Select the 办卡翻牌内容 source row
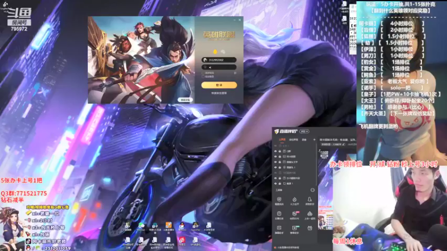The height and width of the screenshot is (251, 447). click(x=294, y=178)
